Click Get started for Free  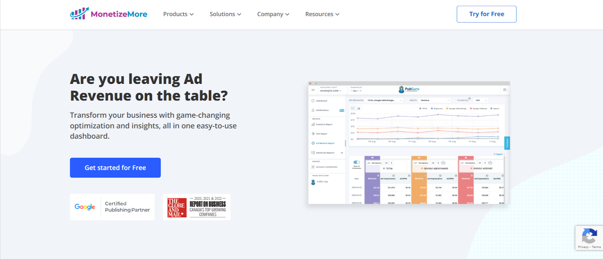coord(115,168)
